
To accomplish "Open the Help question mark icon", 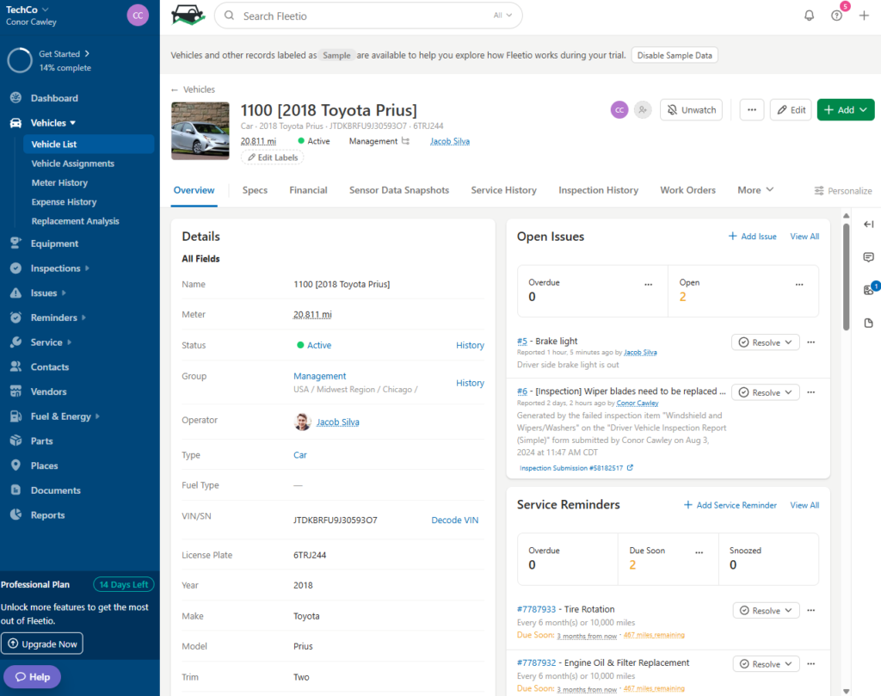I will pos(836,15).
